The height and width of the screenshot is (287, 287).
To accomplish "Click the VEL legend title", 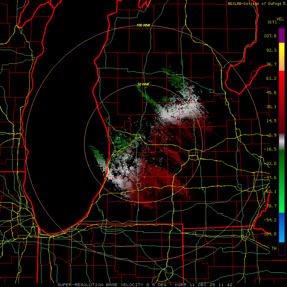I will click(280, 19).
